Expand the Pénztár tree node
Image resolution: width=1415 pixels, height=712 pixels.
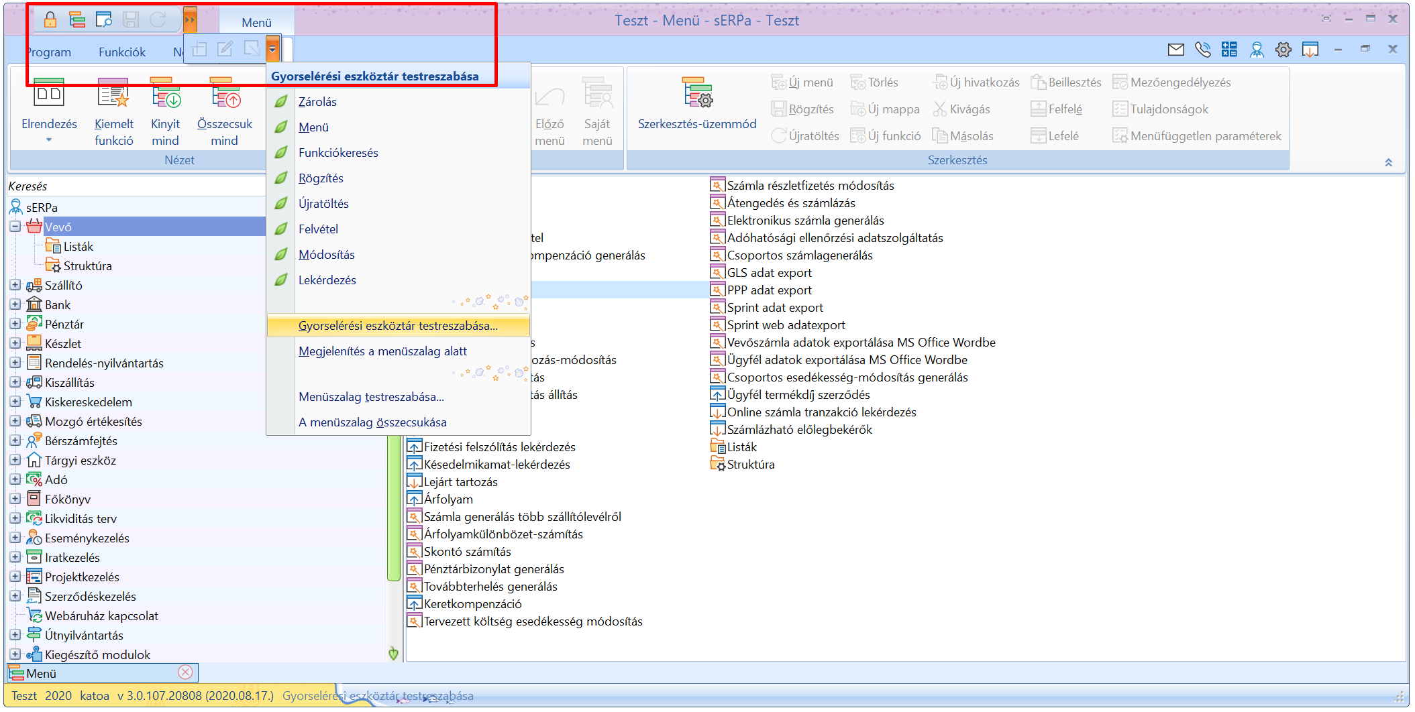(15, 324)
